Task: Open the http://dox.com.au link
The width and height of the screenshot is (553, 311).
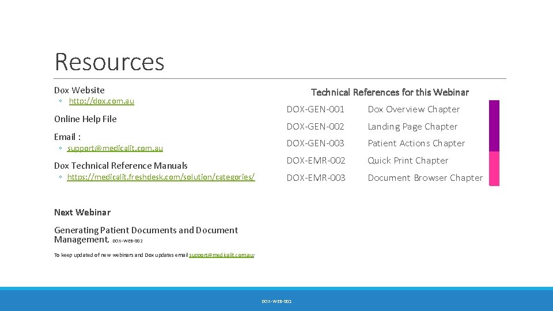Action: pyautogui.click(x=101, y=101)
